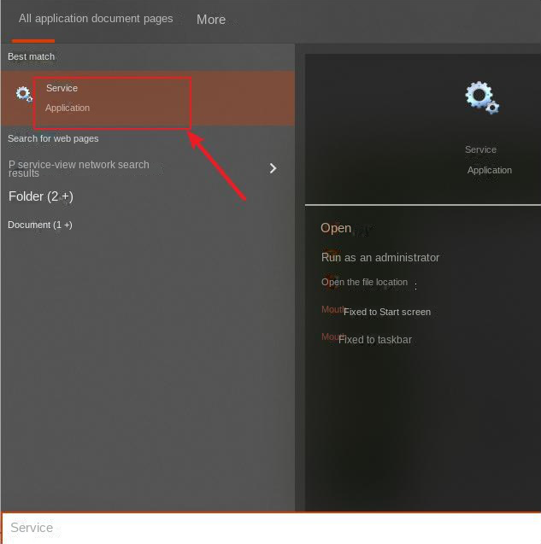The width and height of the screenshot is (541, 544).
Task: Choose Run as an administrator
Action: pyautogui.click(x=380, y=257)
